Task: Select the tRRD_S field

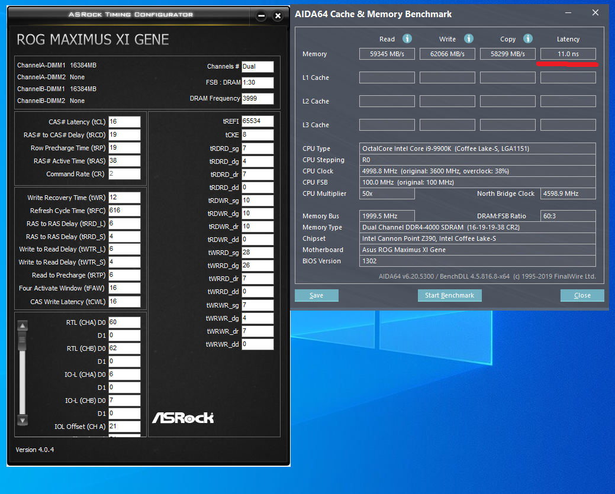Action: [x=124, y=237]
